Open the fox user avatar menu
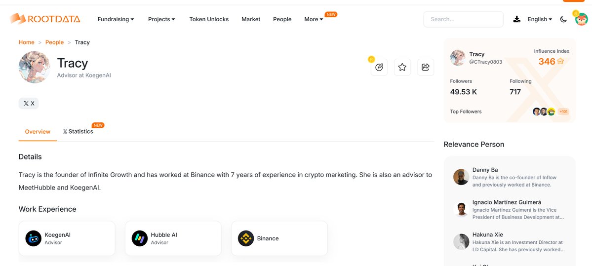Screen dimensions: 592x266 coord(582,19)
